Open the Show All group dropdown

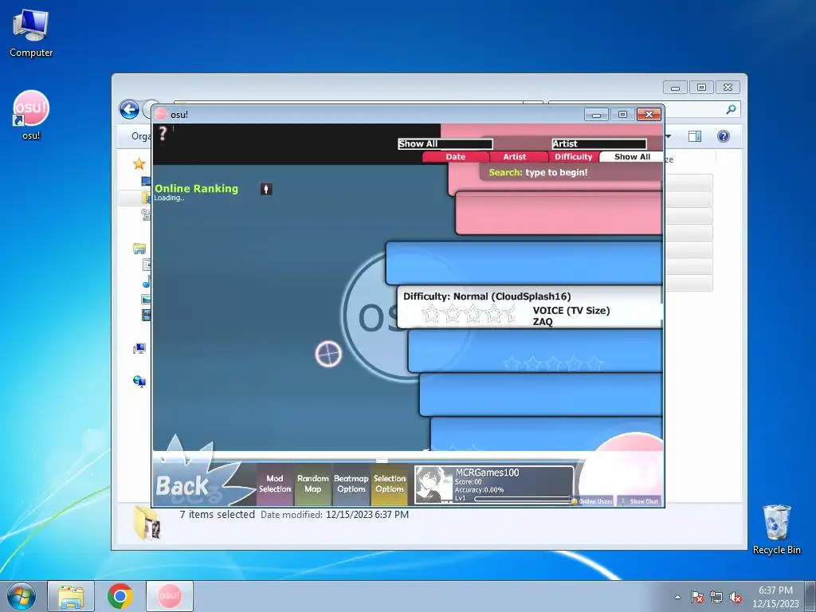[x=445, y=143]
